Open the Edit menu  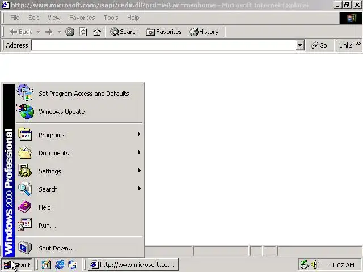tap(33, 18)
